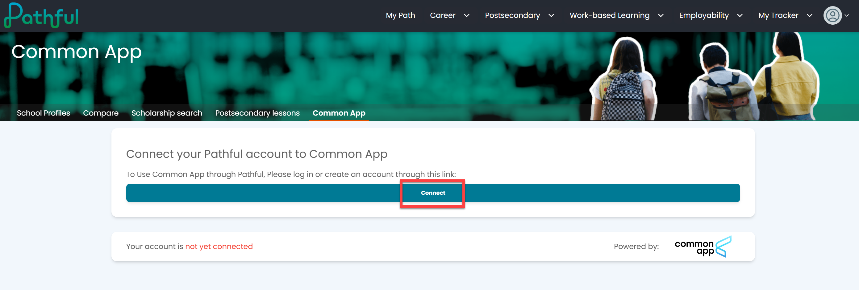Click the 'Connect your Pathful account to Common App' heading

click(256, 154)
